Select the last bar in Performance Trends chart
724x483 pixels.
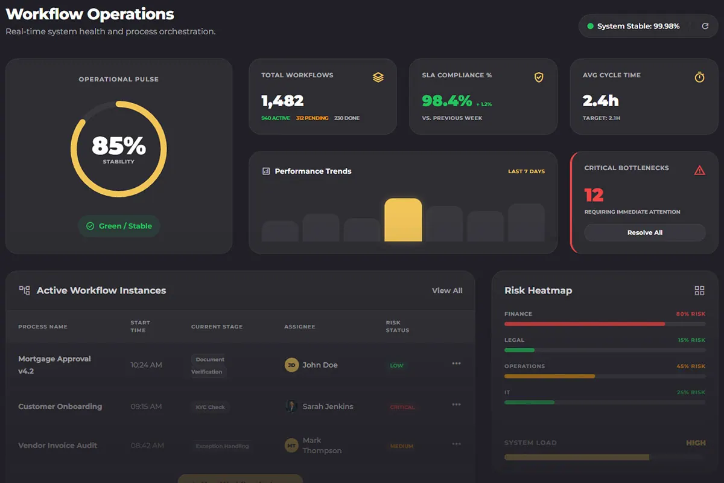click(x=526, y=223)
